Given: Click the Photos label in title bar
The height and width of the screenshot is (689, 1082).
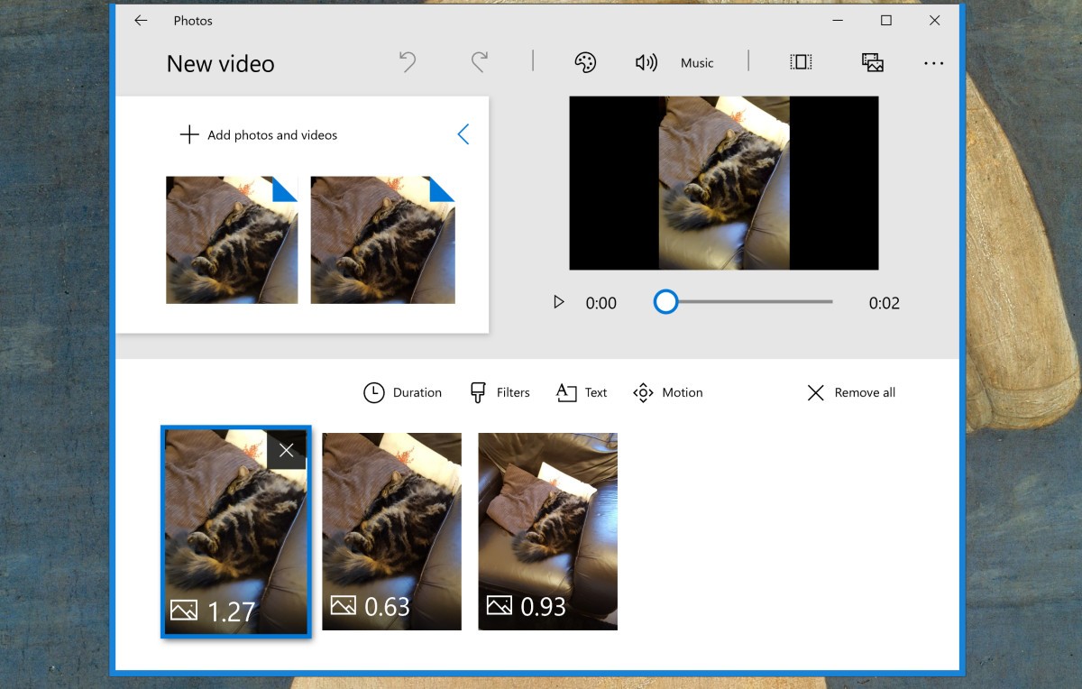Looking at the screenshot, I should coord(195,20).
